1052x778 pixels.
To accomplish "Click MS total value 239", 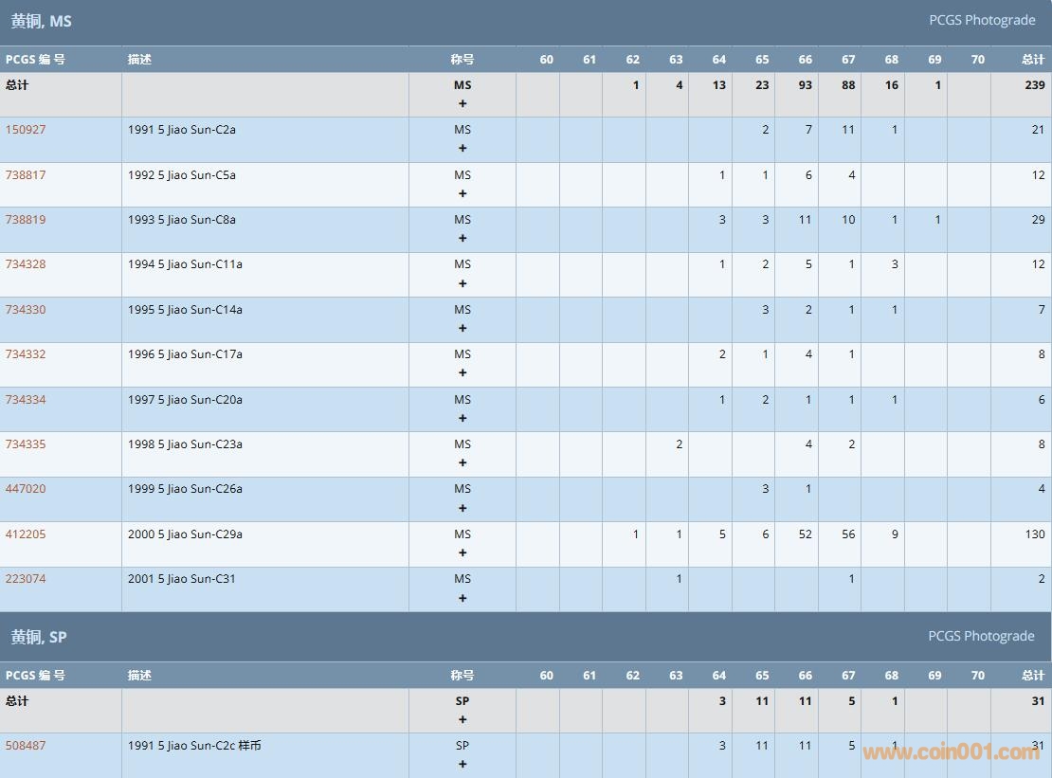I will tap(1035, 85).
